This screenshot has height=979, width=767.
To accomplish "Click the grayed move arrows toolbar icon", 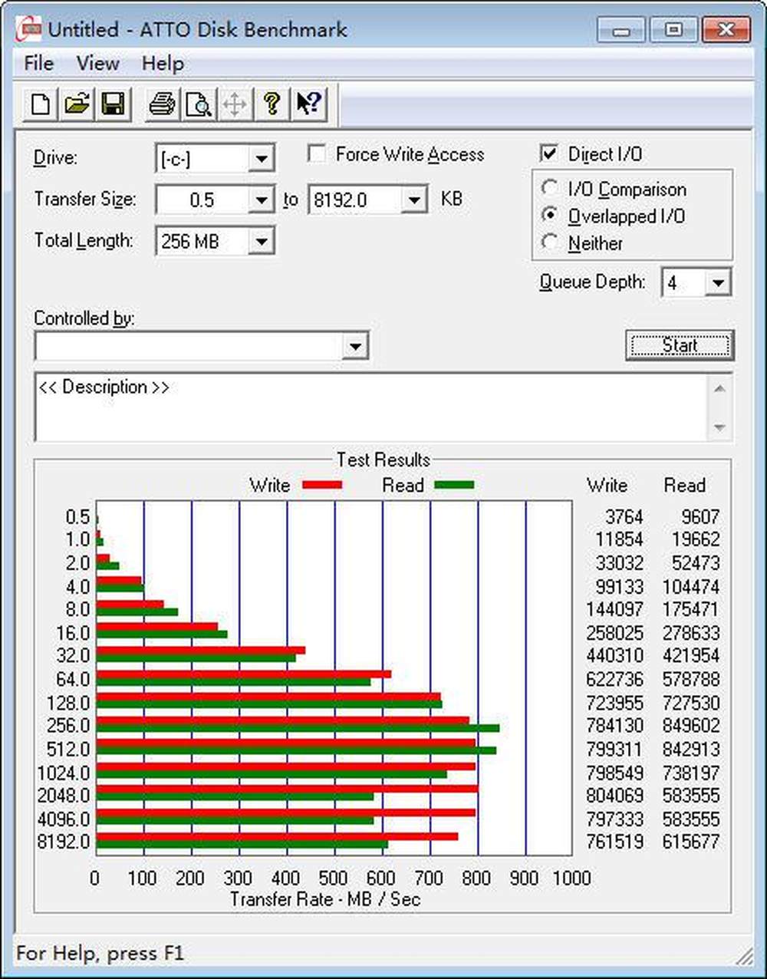I will point(235,104).
